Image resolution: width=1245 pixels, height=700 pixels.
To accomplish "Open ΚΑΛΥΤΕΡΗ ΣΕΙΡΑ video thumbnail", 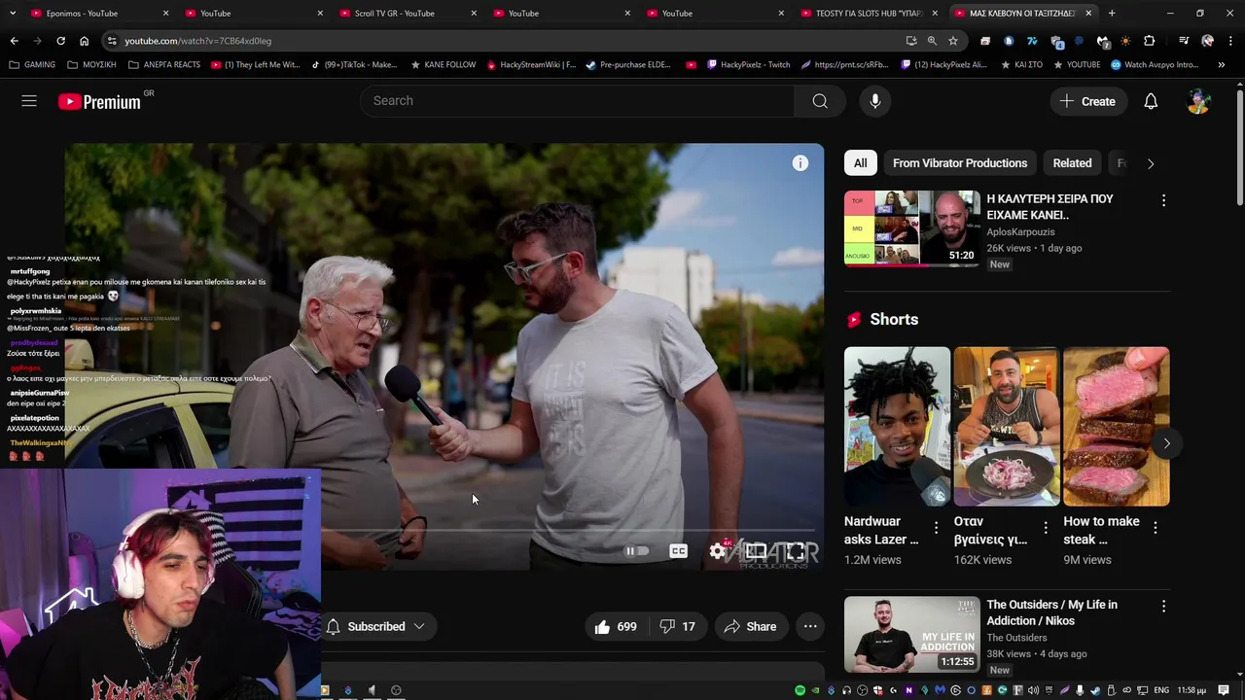I will click(911, 228).
